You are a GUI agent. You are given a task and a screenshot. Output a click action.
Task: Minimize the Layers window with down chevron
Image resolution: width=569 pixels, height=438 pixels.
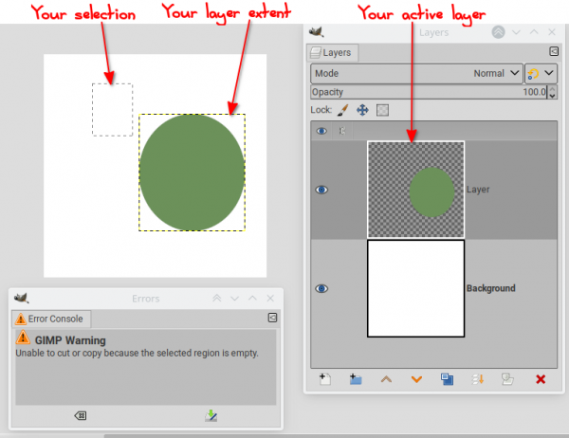point(516,32)
